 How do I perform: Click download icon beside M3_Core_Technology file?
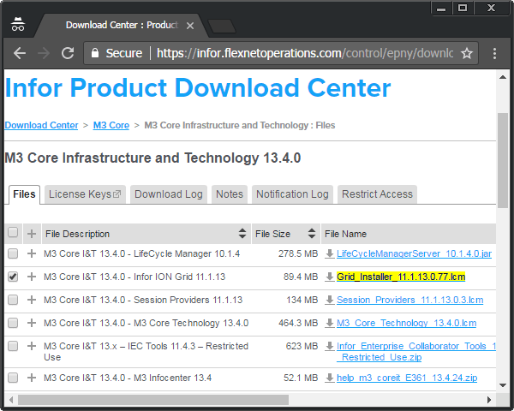330,324
